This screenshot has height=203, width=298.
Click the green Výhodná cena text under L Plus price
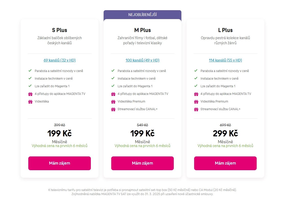(225, 146)
